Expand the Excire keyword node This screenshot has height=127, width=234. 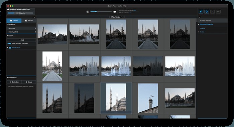click(x=199, y=32)
